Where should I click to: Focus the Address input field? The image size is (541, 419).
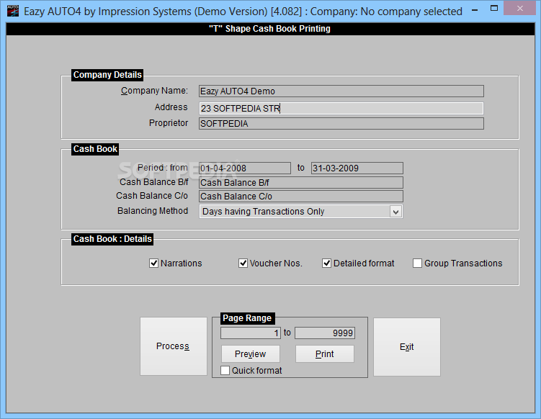[341, 108]
